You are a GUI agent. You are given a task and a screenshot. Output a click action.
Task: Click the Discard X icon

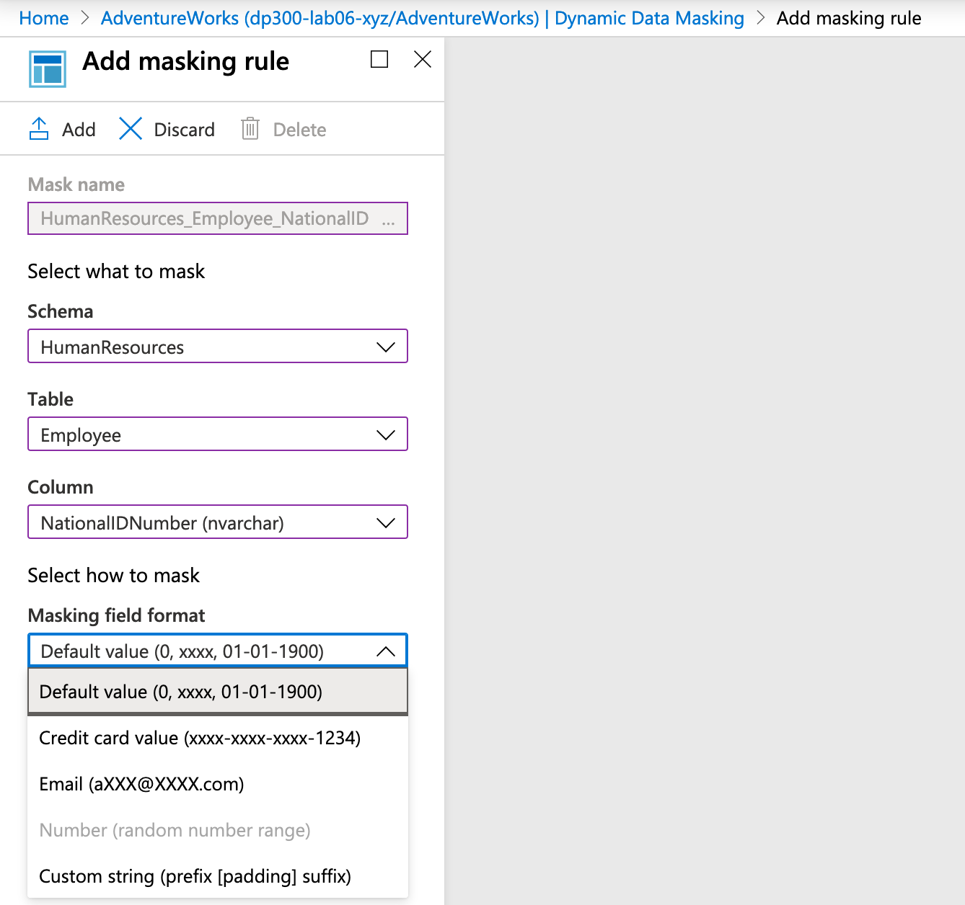click(131, 128)
